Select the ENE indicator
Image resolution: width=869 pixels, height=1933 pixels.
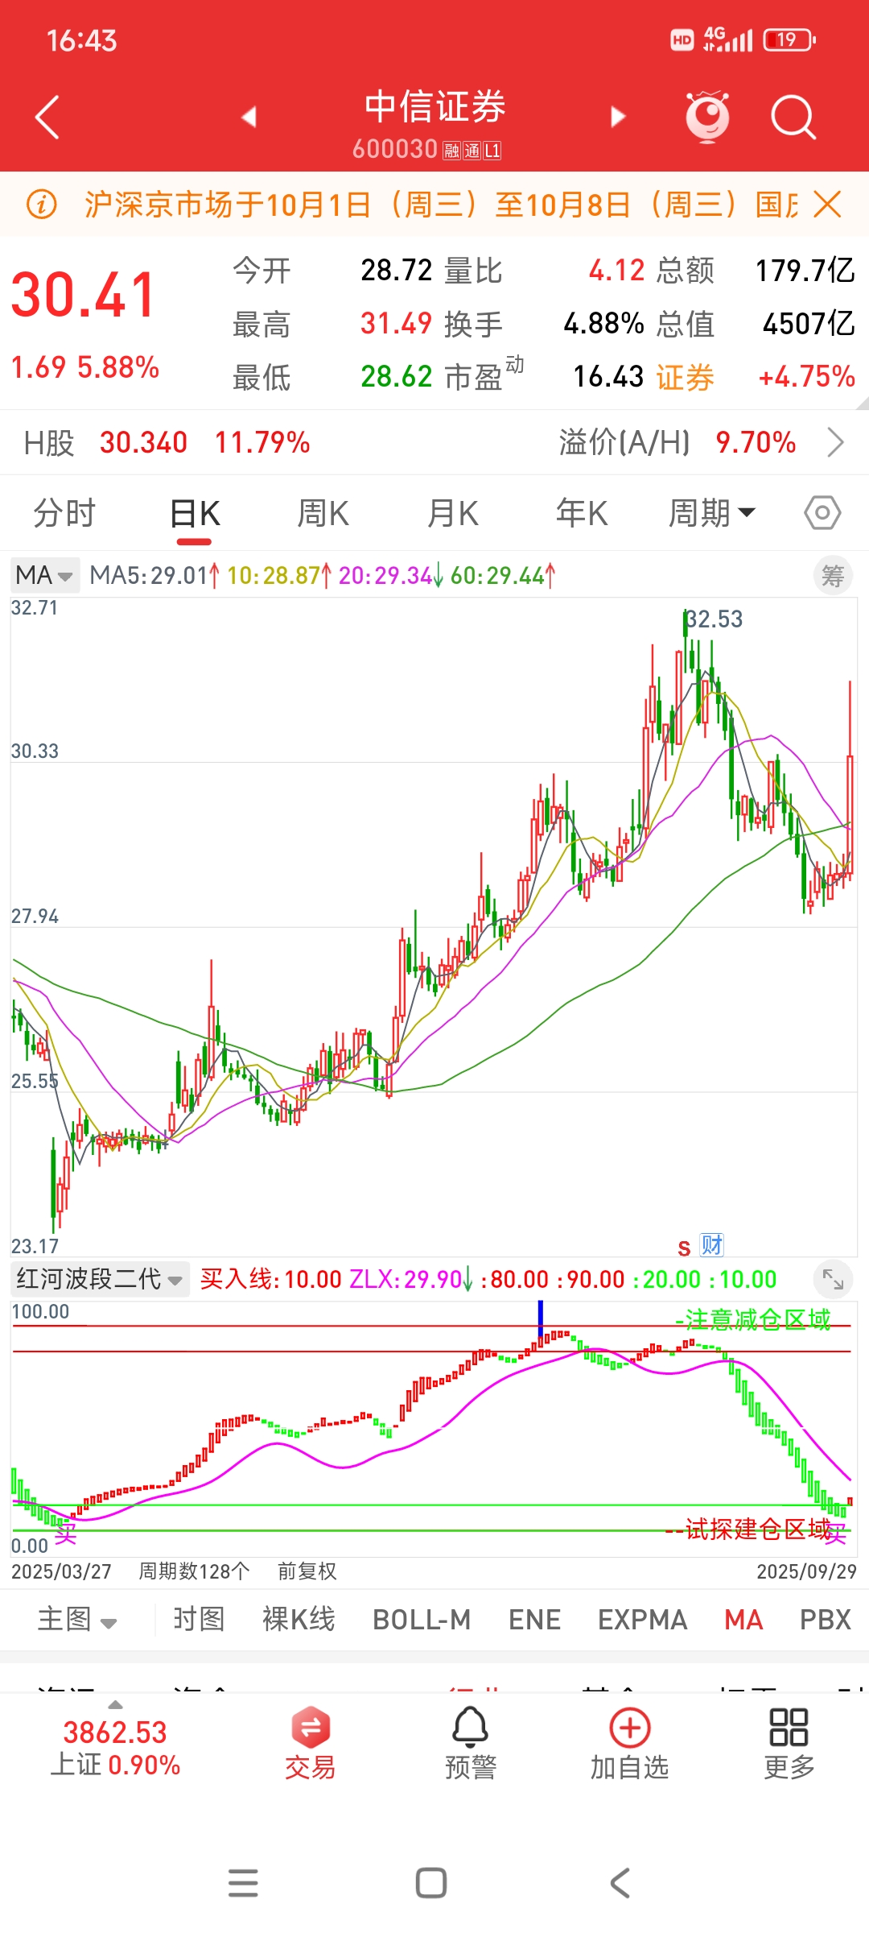click(x=534, y=1620)
